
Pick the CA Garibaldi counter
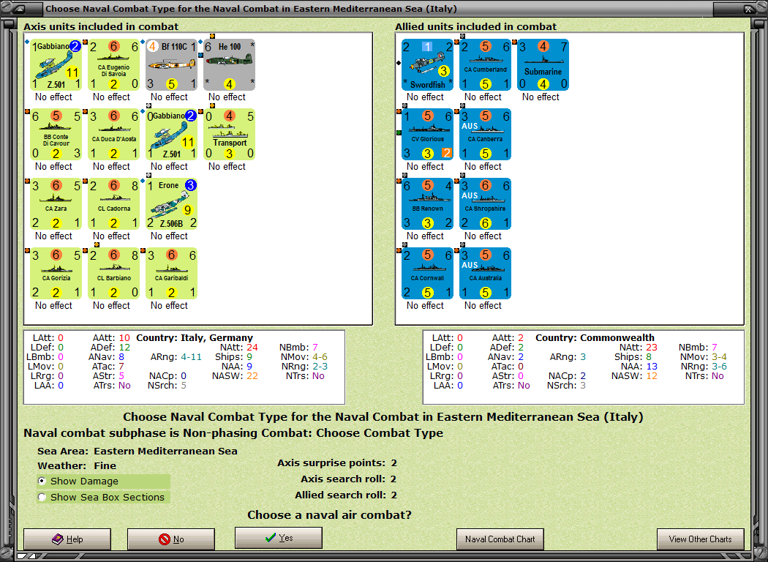[x=171, y=274]
